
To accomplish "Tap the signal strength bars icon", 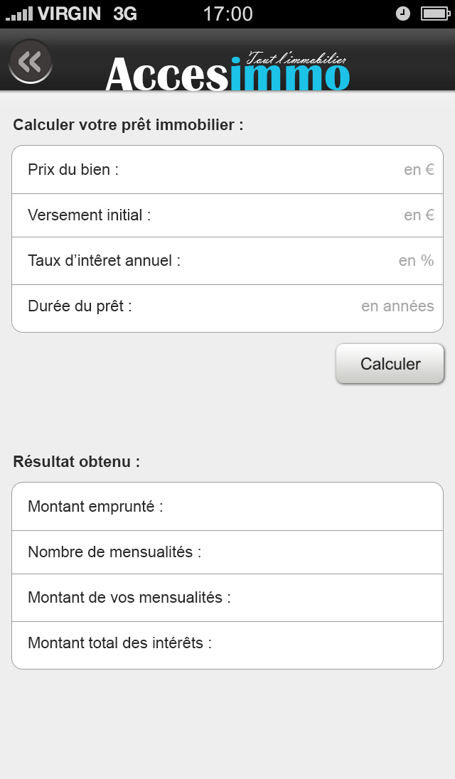I will [19, 14].
